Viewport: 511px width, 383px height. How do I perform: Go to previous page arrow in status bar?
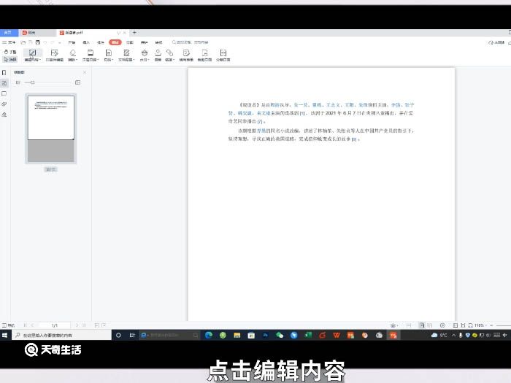(32, 325)
